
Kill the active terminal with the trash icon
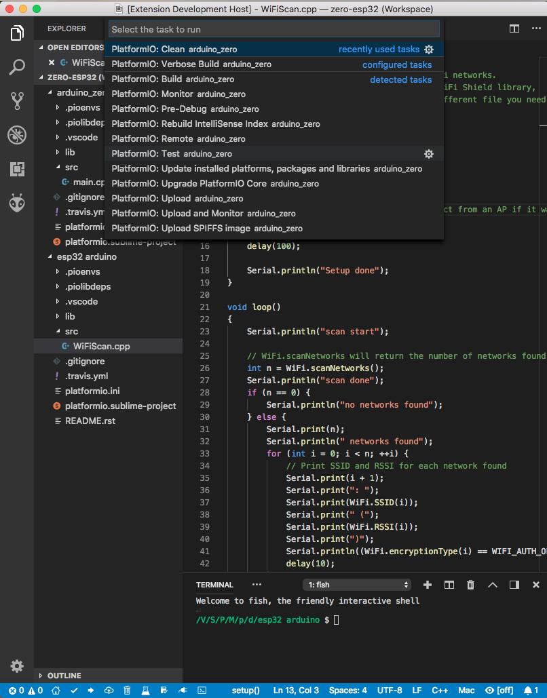tap(470, 584)
